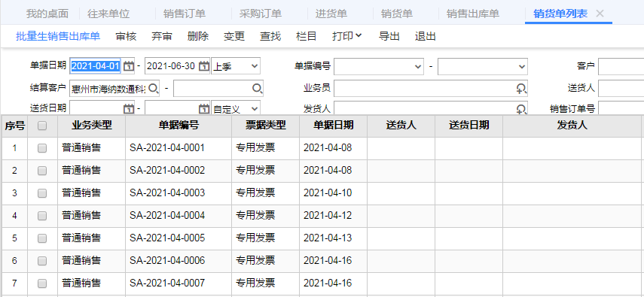Viewport: 644px width, 297px height.
Task: Switch to 往来单位 tab
Action: click(108, 14)
